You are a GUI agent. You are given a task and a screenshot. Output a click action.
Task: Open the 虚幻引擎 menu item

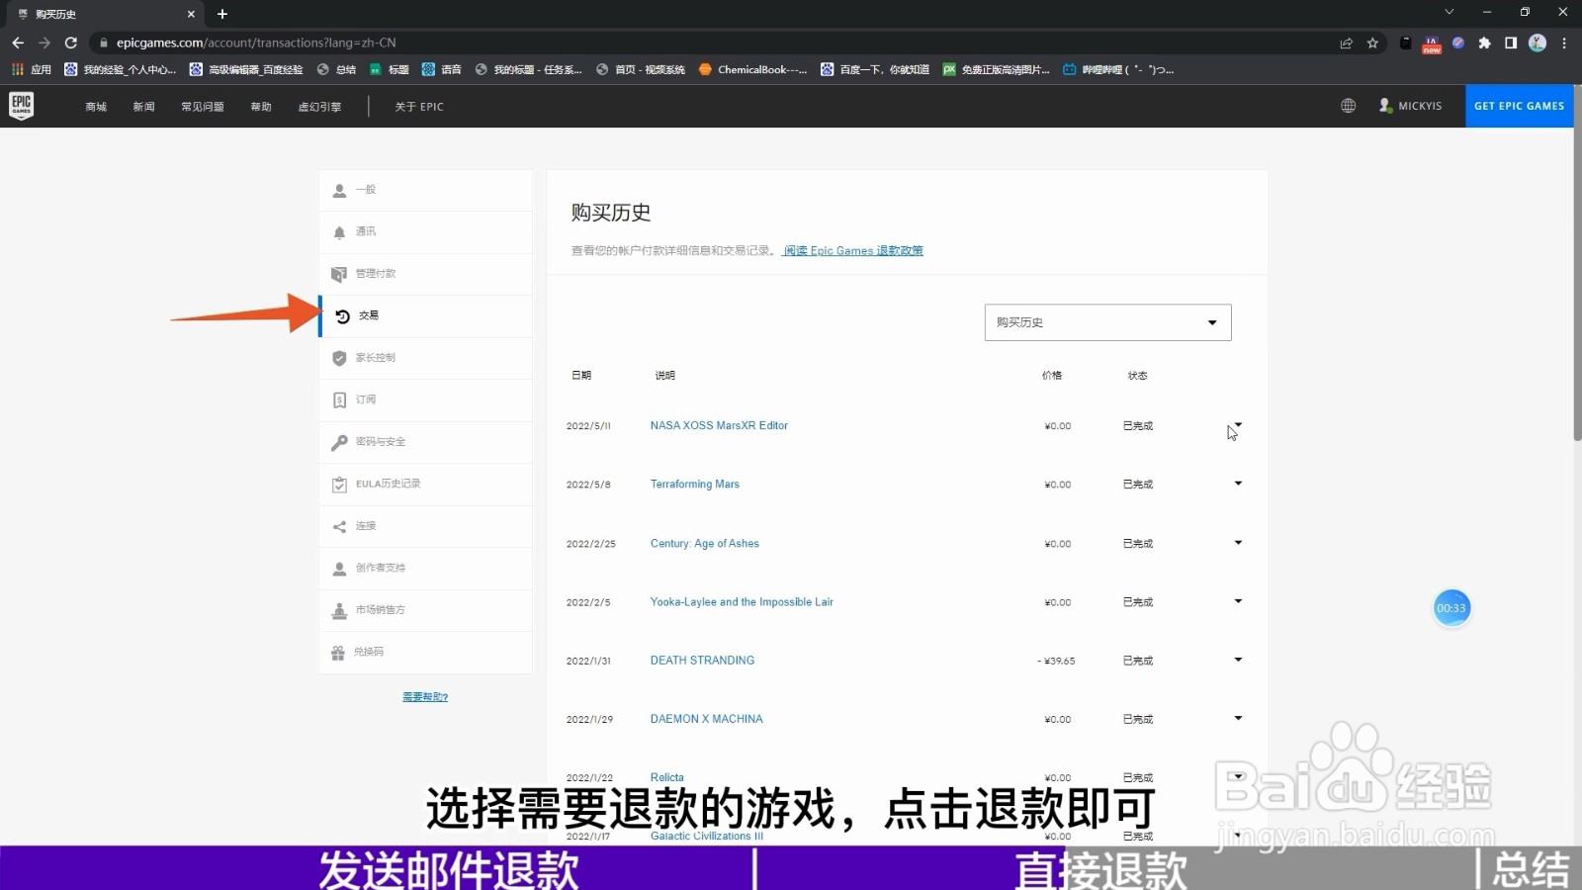pyautogui.click(x=319, y=107)
